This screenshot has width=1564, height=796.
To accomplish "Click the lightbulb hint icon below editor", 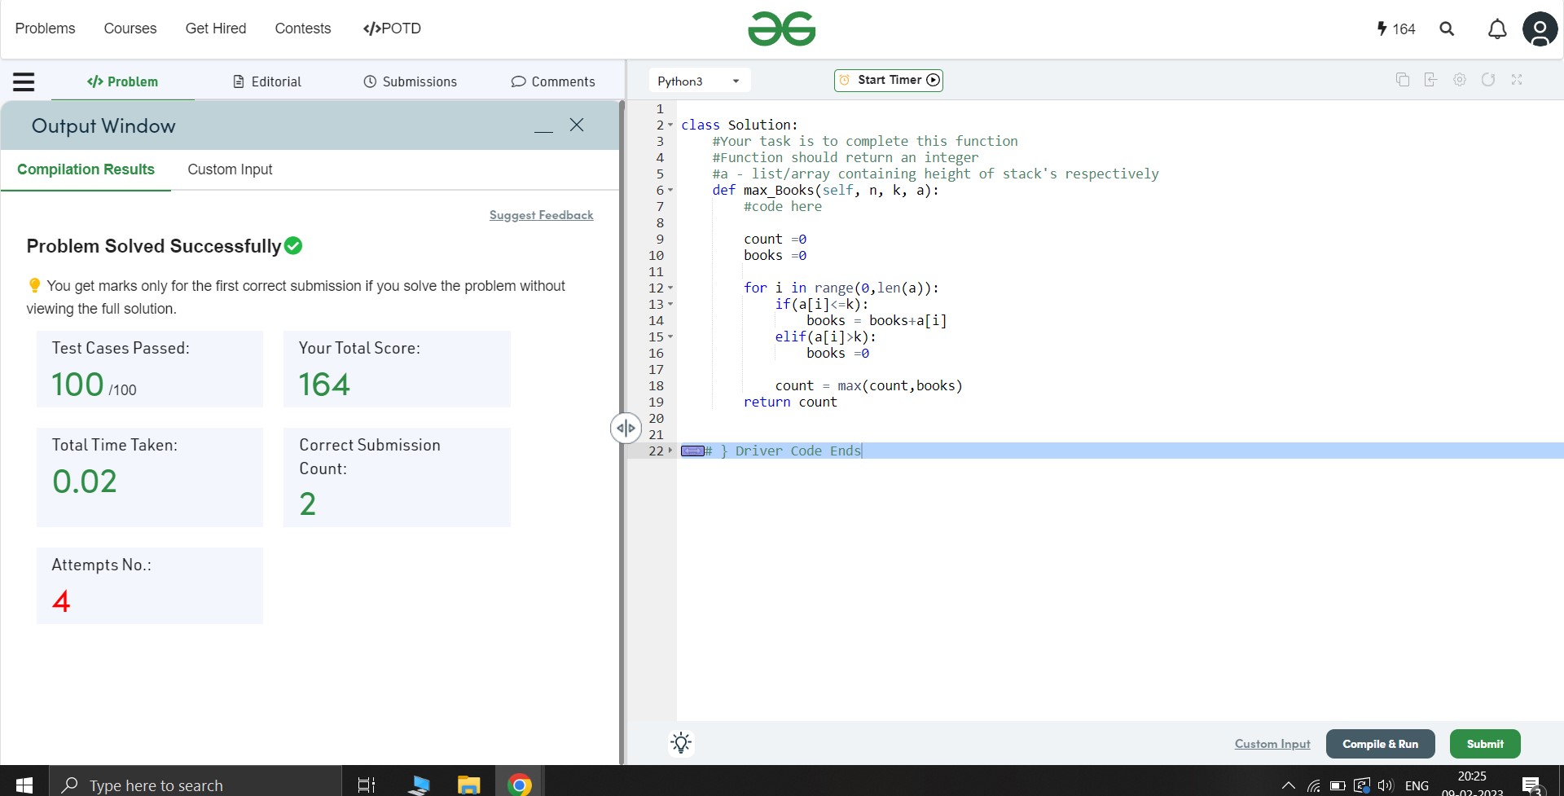I will click(681, 743).
